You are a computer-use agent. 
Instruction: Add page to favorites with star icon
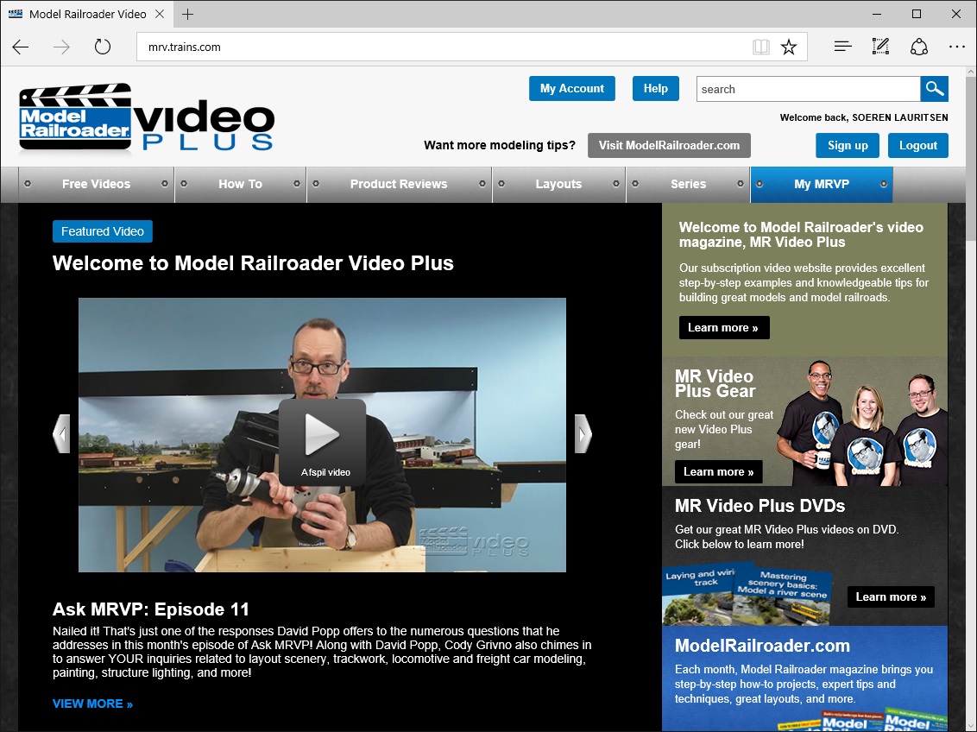789,47
